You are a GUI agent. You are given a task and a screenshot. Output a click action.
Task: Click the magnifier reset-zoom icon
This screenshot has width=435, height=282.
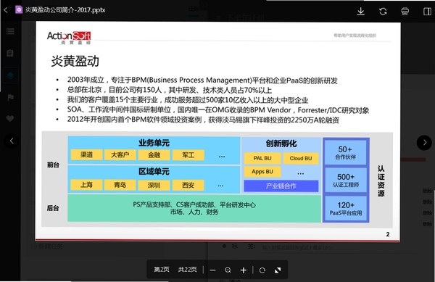click(x=228, y=270)
